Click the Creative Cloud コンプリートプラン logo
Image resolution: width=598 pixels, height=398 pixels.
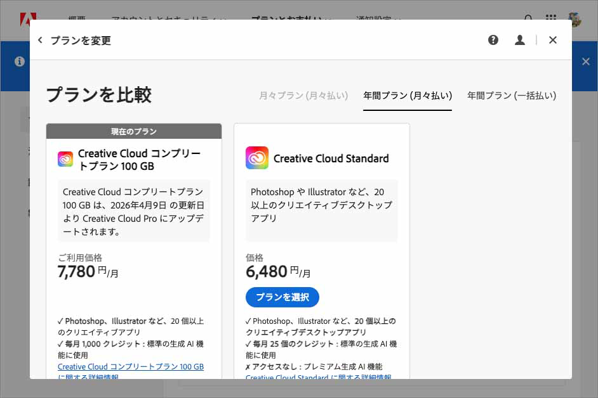pos(65,159)
